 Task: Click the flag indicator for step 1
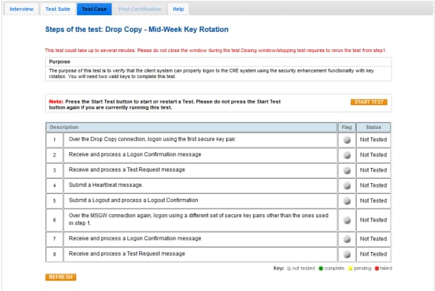tap(347, 140)
